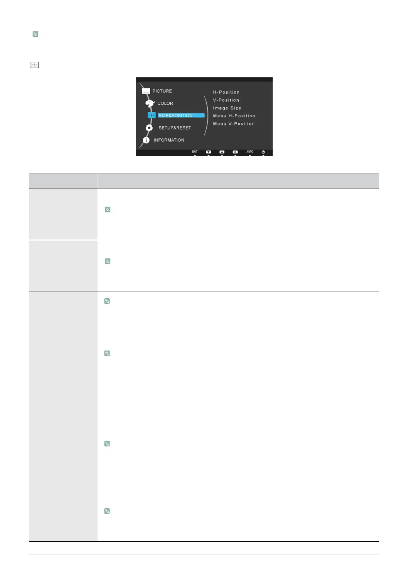
Task: Select the H-Position menu item
Action: (226, 92)
